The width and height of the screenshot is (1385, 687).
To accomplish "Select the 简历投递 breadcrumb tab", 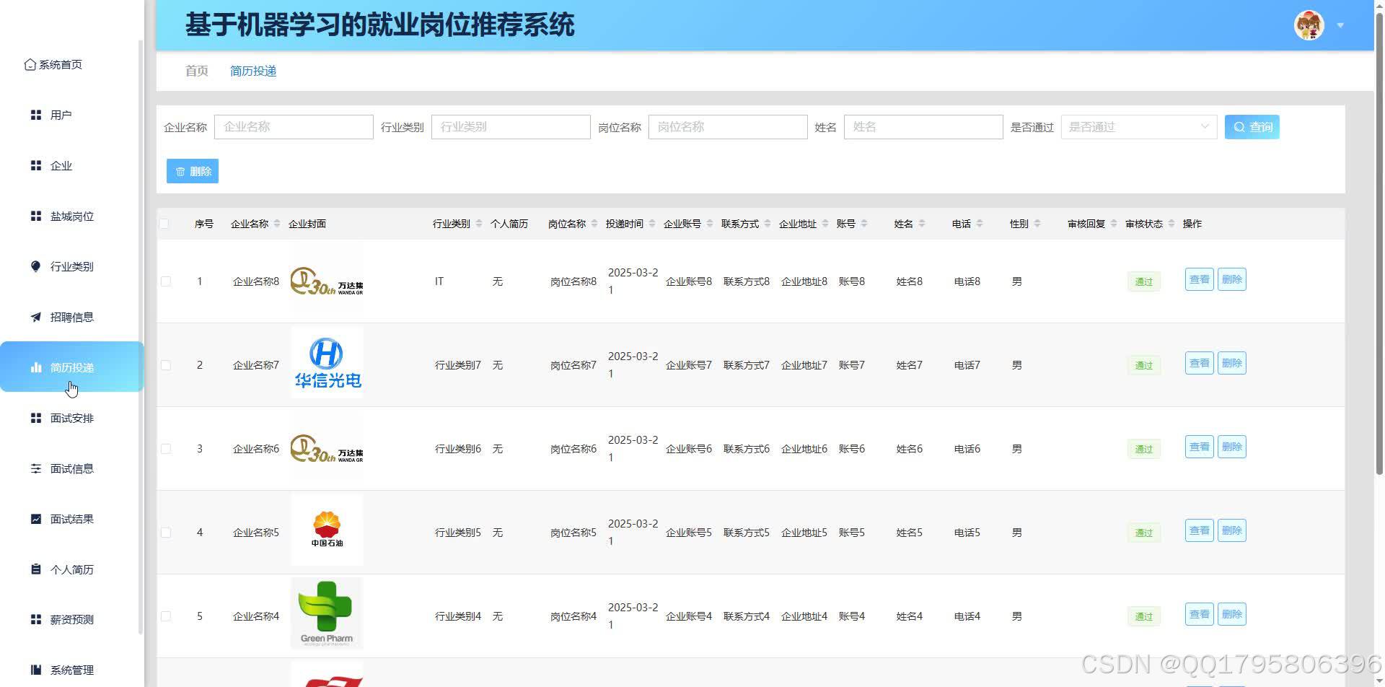I will [x=253, y=71].
